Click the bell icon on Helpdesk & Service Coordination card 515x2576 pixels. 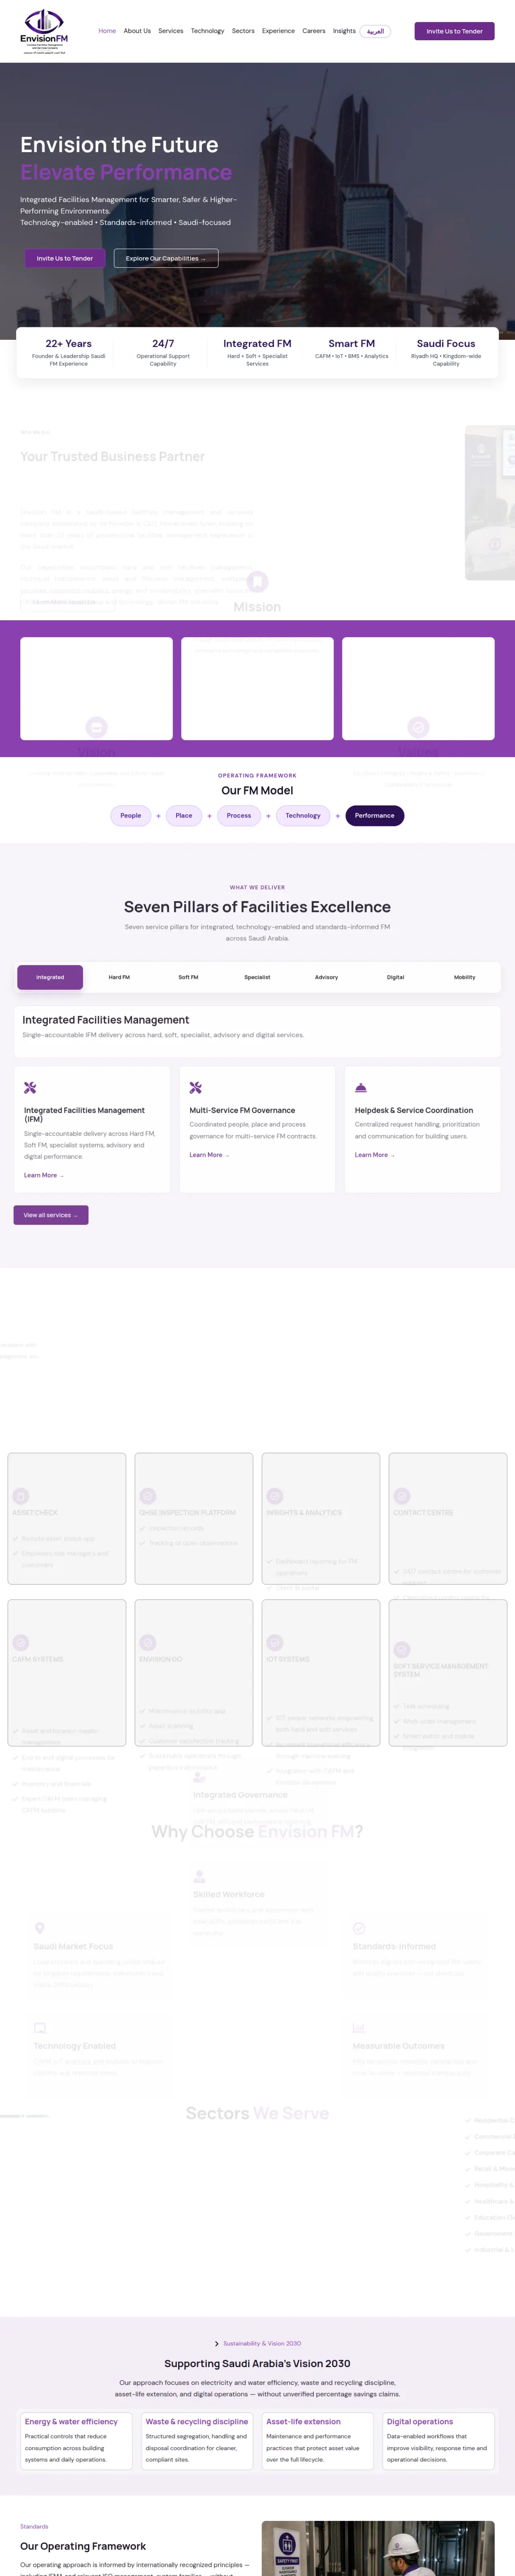pyautogui.click(x=361, y=1088)
